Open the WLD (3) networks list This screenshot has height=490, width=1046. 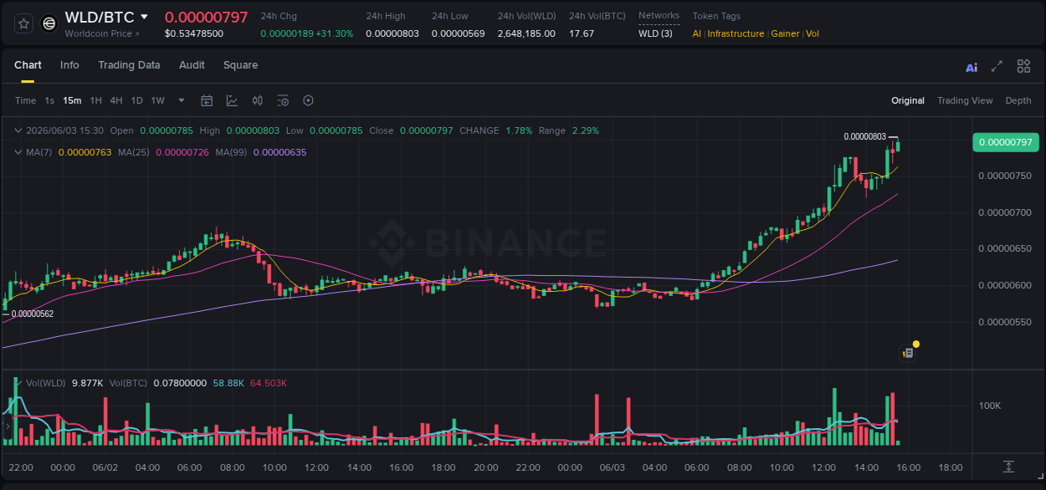pos(655,33)
